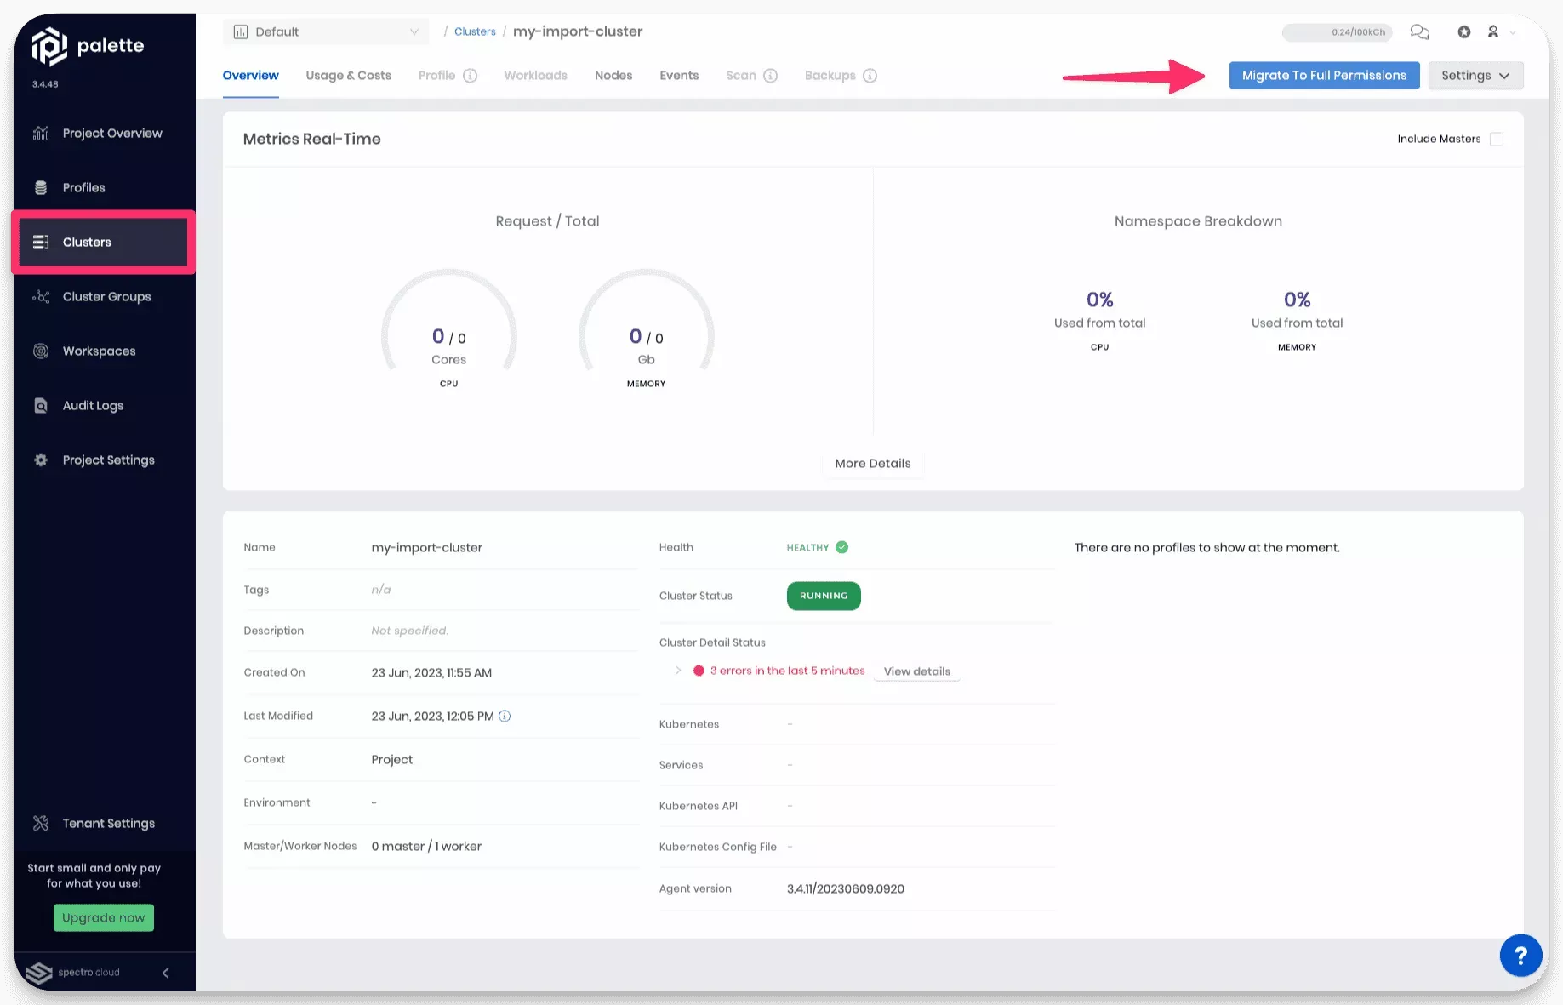Open the chat messages icon in the header
This screenshot has height=1005, width=1563.
tap(1419, 31)
